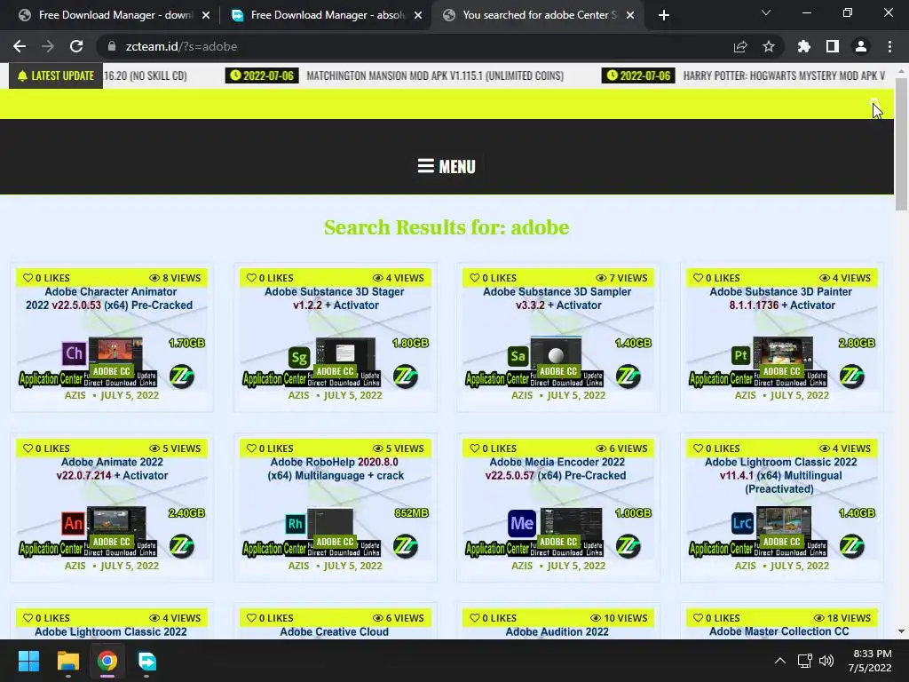
Task: Open Adobe Audition 2022 post title
Action: [x=557, y=631]
